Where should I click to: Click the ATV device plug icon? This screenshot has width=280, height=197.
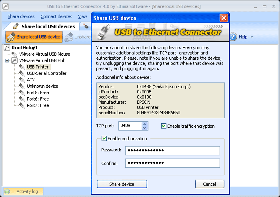[x=22, y=80]
